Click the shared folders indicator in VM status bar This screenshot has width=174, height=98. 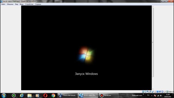click(155, 91)
